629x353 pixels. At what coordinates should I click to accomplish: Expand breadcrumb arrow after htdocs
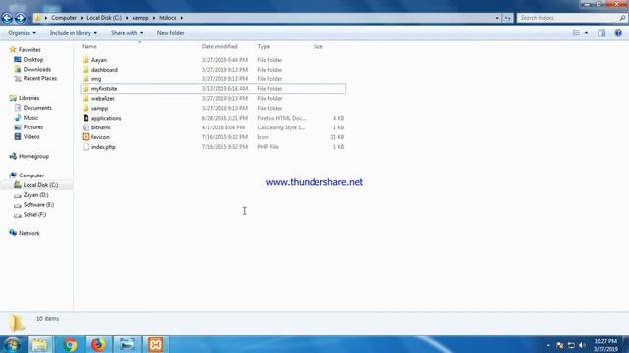click(x=181, y=18)
